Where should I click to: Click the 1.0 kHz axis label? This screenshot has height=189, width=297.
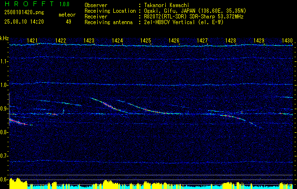tap(4, 85)
